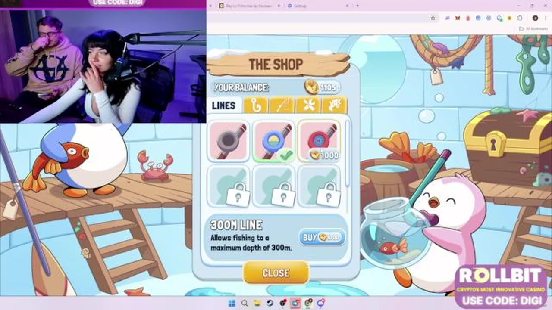The height and width of the screenshot is (310, 552).
Task: Open the wrench and tools shop tab
Action: coord(309,105)
